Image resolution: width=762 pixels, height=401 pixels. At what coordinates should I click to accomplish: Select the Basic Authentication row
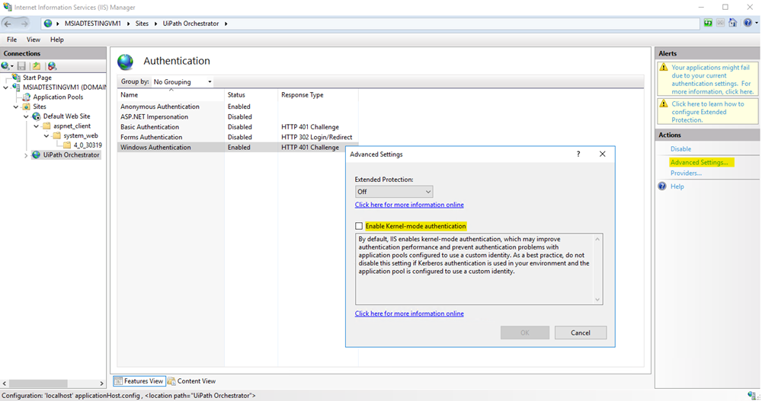click(x=238, y=127)
